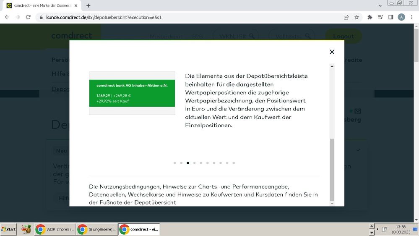Click the taskbar clock 13:38
The height and width of the screenshot is (236, 419).
[401, 227]
